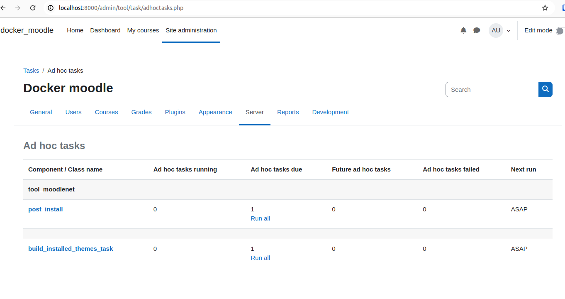Image resolution: width=565 pixels, height=299 pixels.
Task: Bookmark this page with the star icon
Action: [545, 8]
